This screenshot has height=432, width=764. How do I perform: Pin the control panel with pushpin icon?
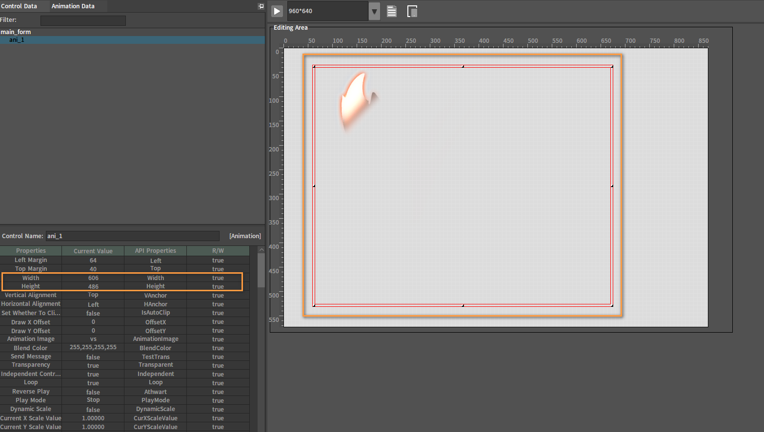click(261, 6)
